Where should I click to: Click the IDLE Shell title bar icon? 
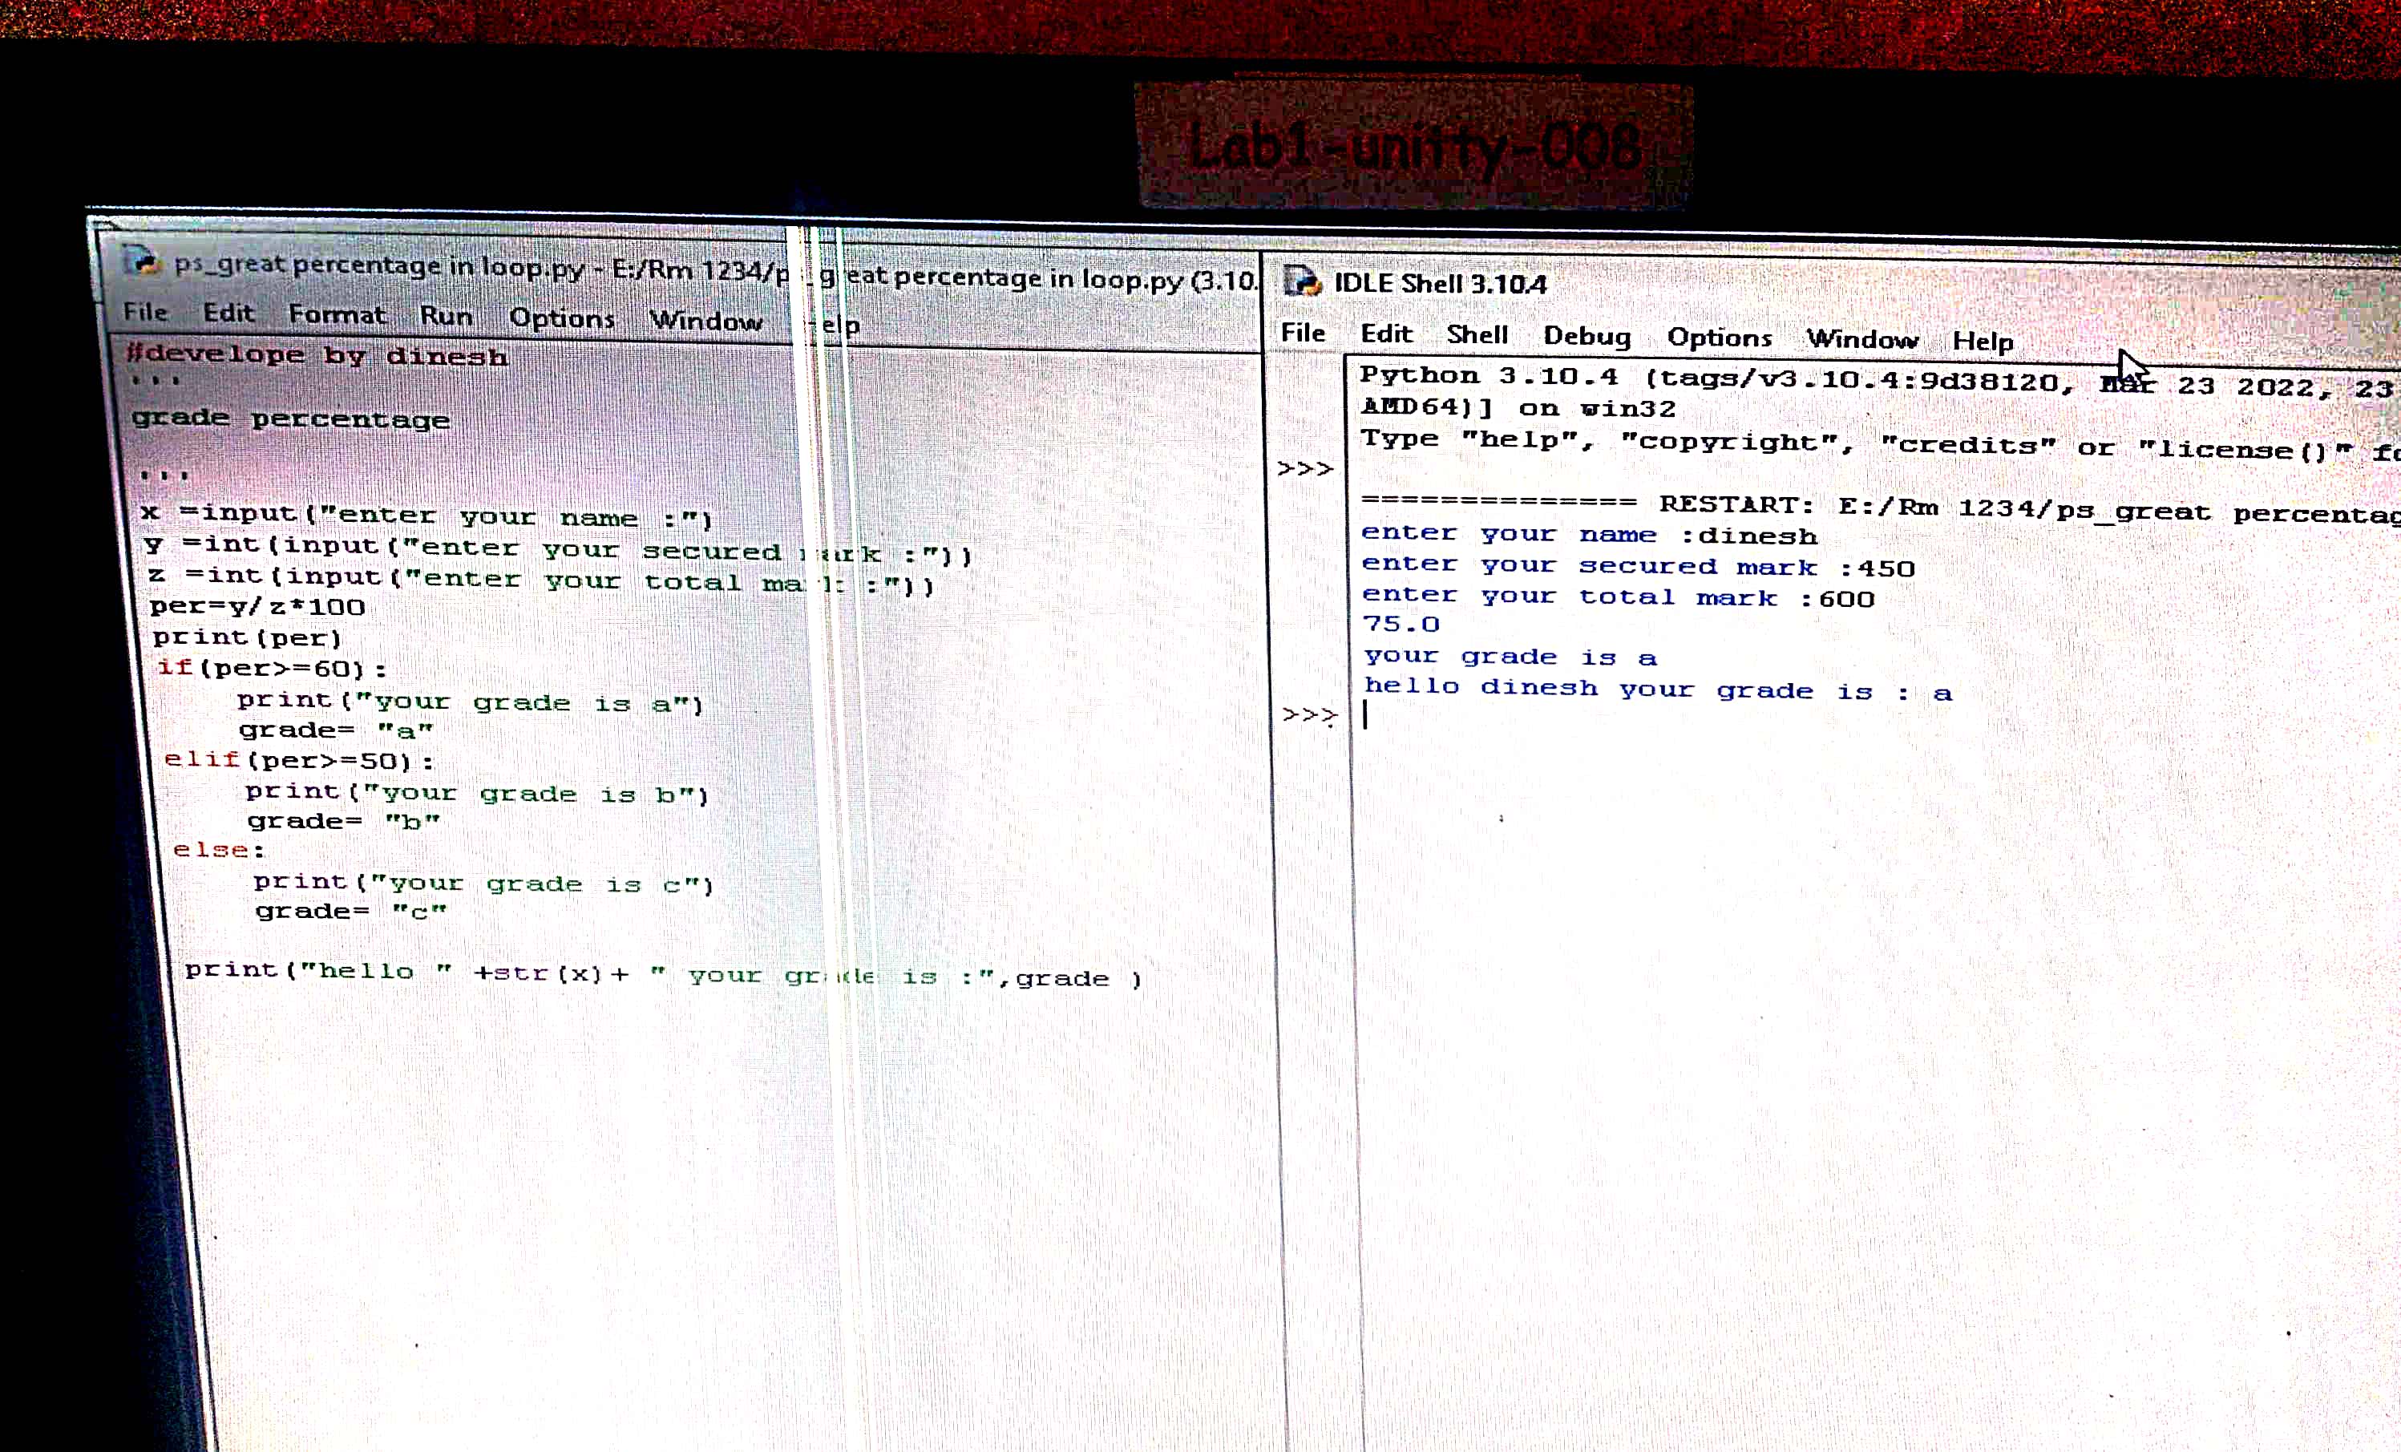click(x=1302, y=282)
